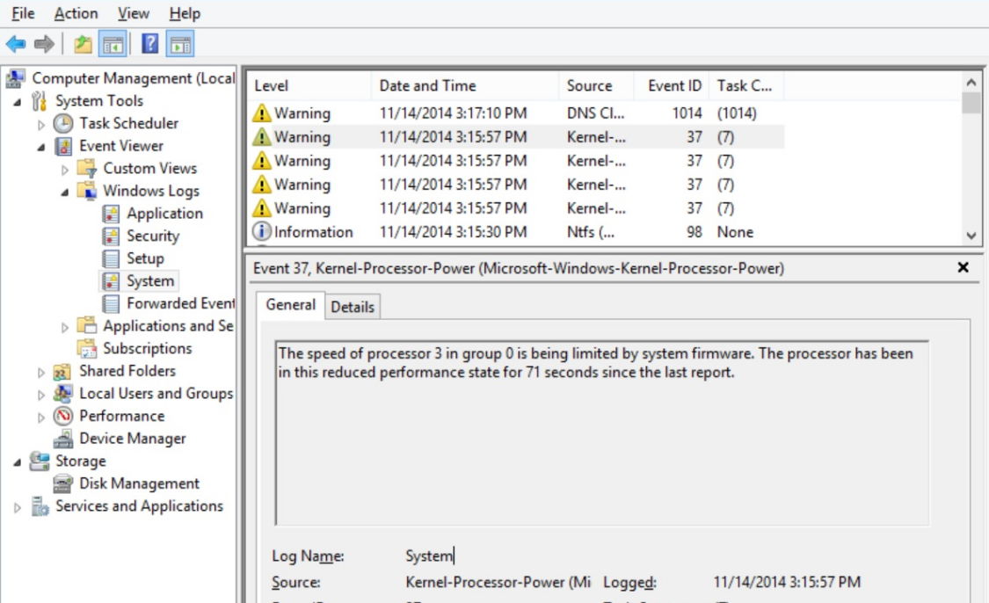Toggle the action pane toolbar icon
This screenshot has height=603, width=989.
coord(180,44)
